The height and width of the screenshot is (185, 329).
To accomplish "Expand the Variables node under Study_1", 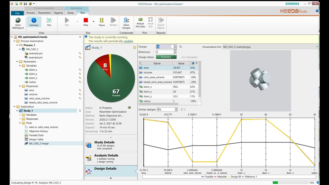I will pos(20,115).
